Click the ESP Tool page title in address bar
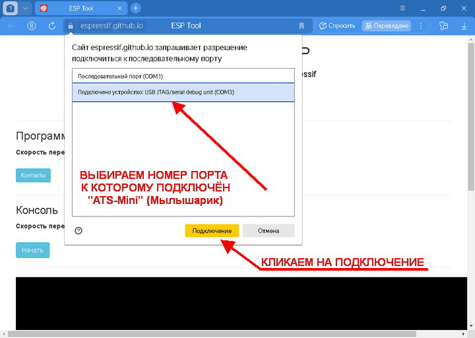Screen dimensions: 475x338 pos(186,26)
